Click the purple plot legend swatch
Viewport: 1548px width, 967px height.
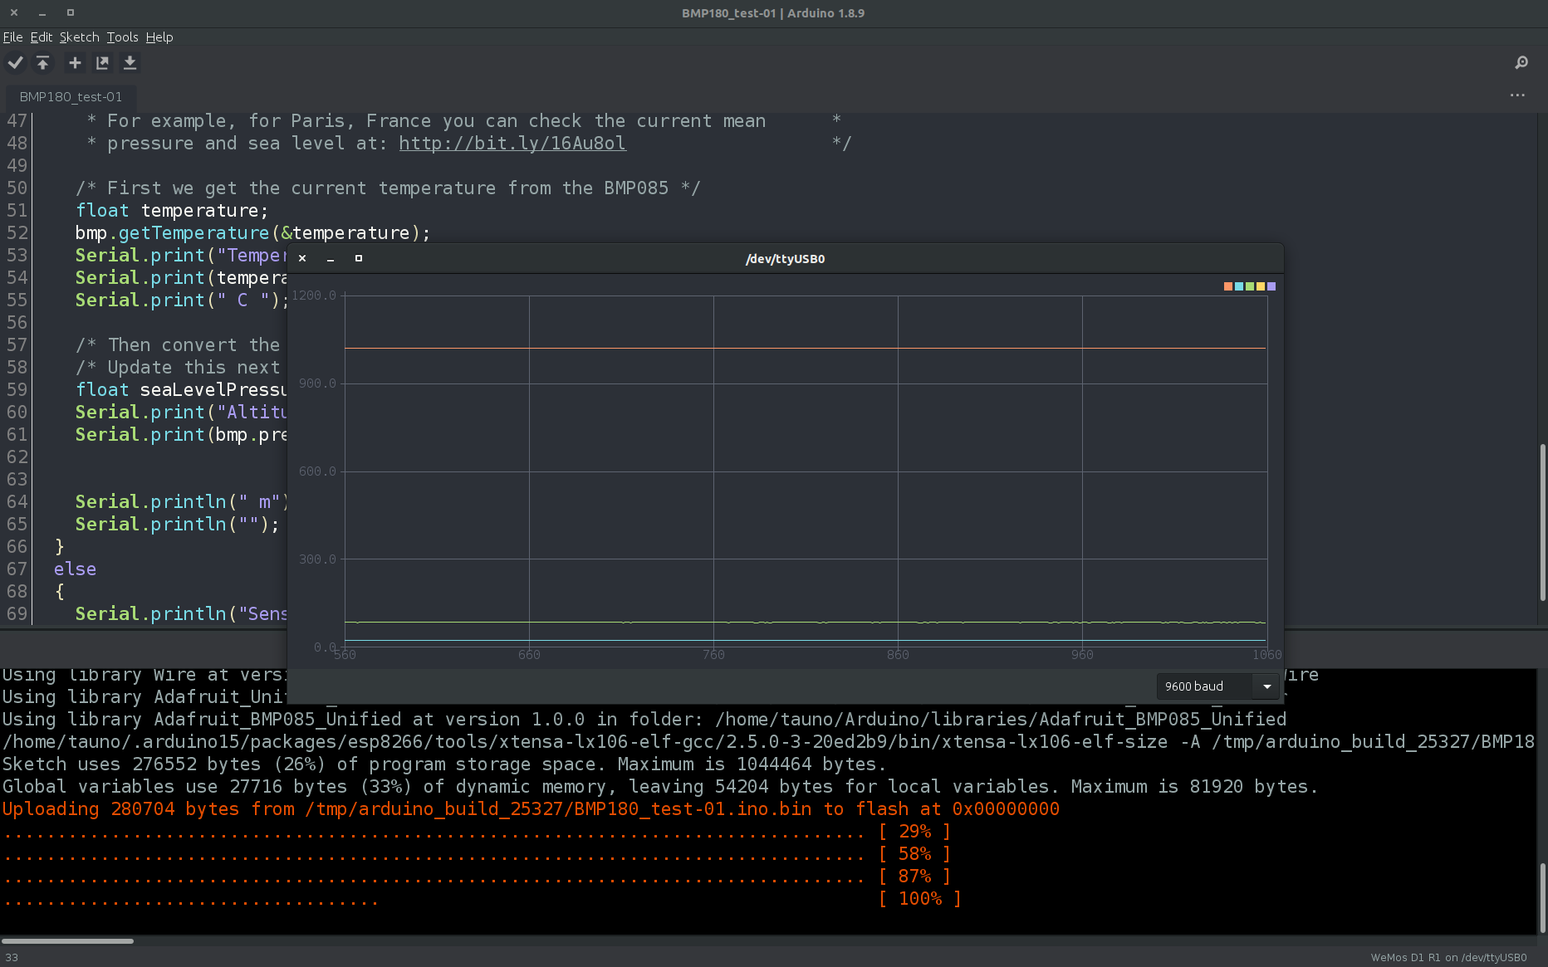pyautogui.click(x=1271, y=286)
